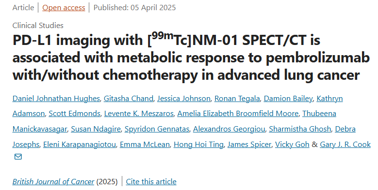The width and height of the screenshot is (378, 190).
Task: Select author Eleni Karapanagiotou
Action: pos(80,145)
